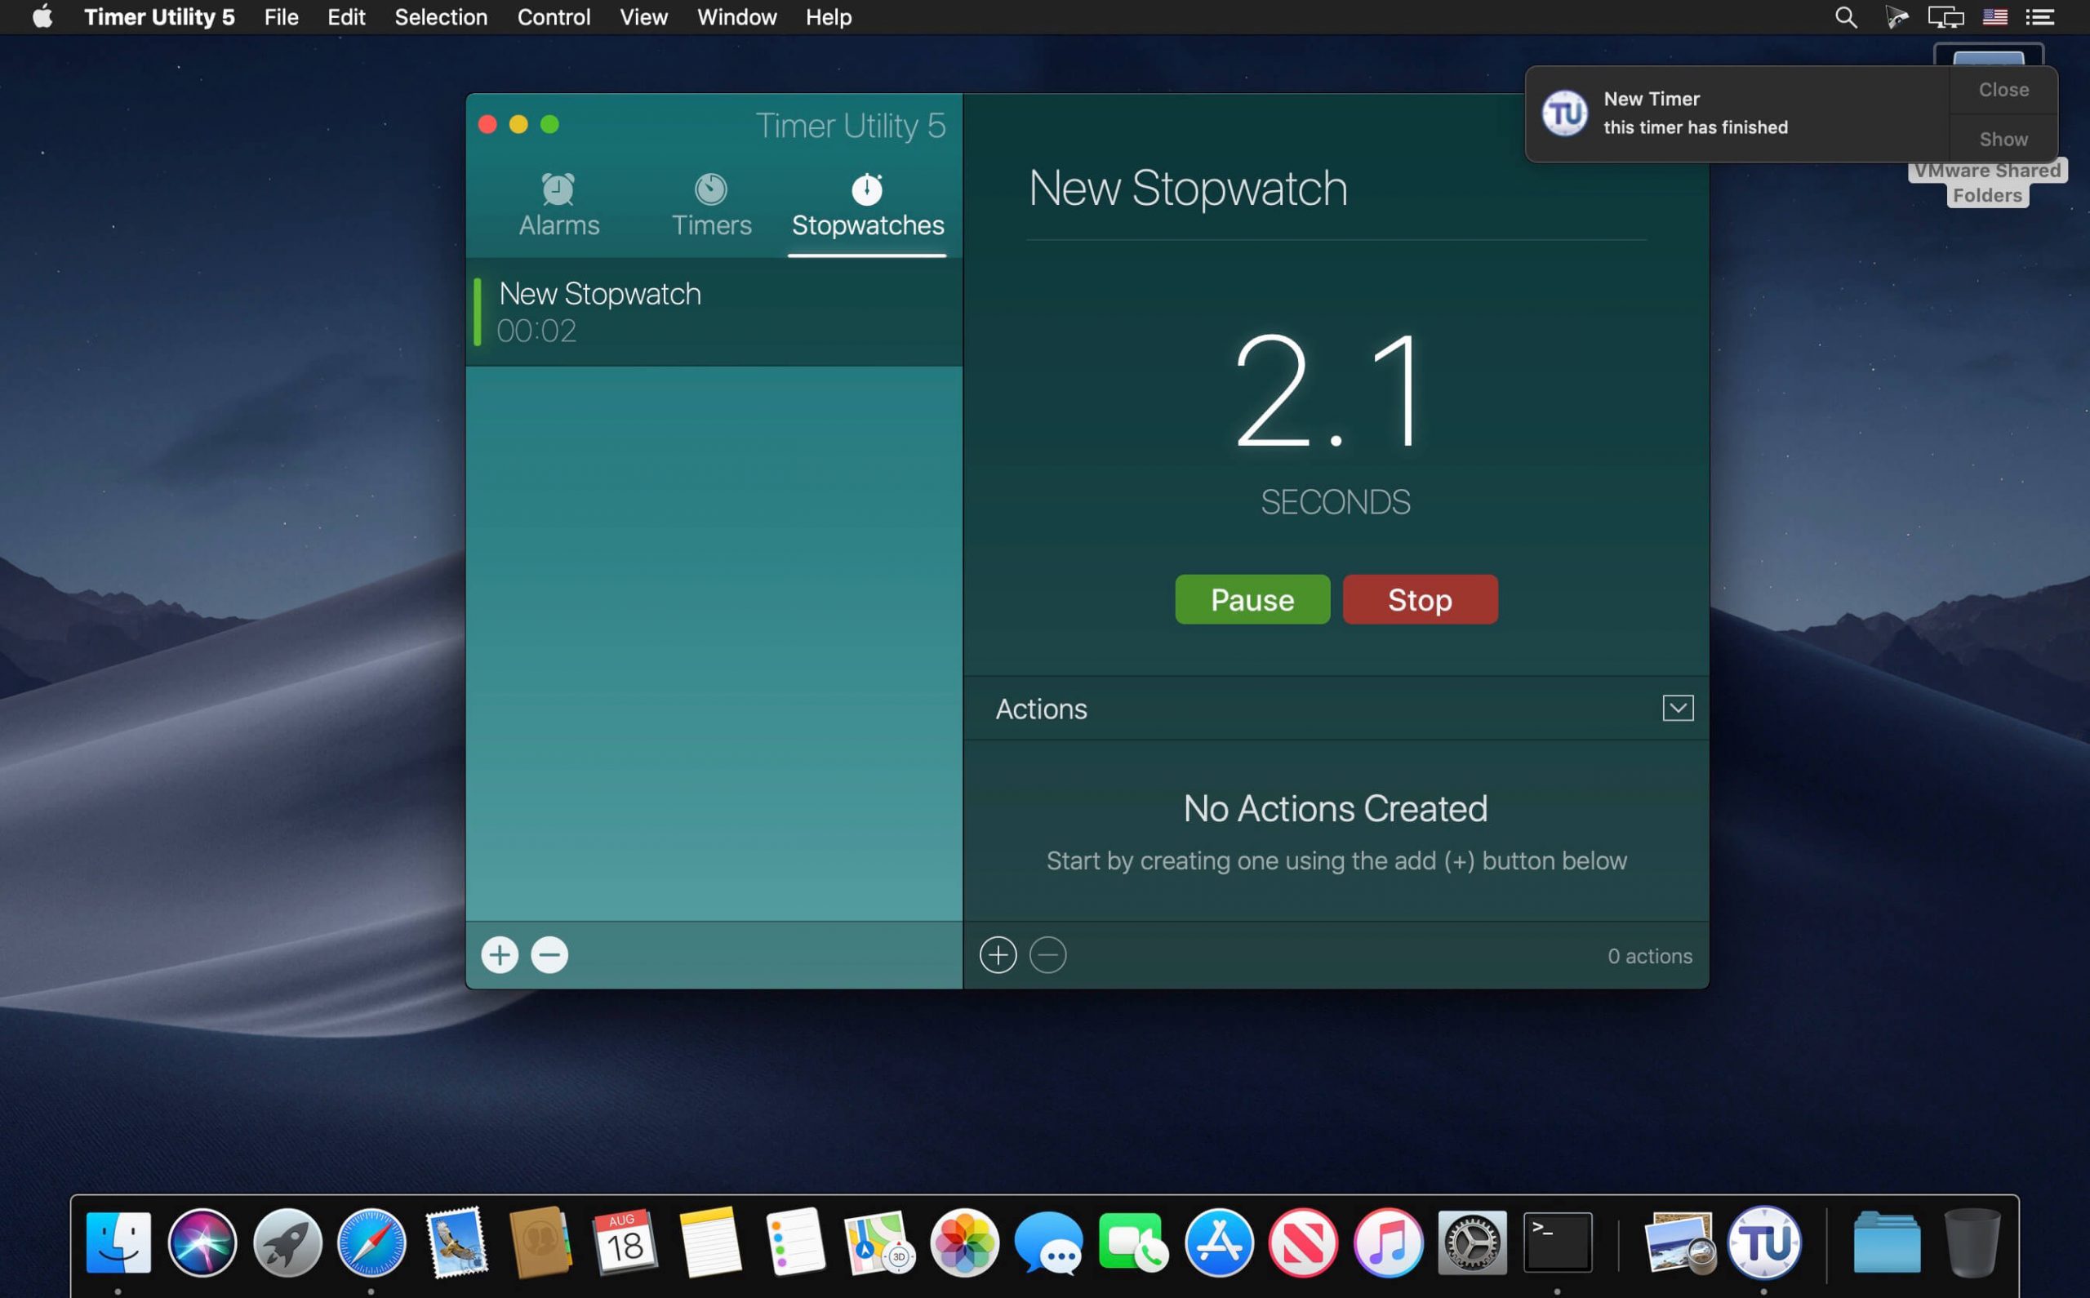
Task: Switch to the Alarms tab
Action: pyautogui.click(x=558, y=206)
